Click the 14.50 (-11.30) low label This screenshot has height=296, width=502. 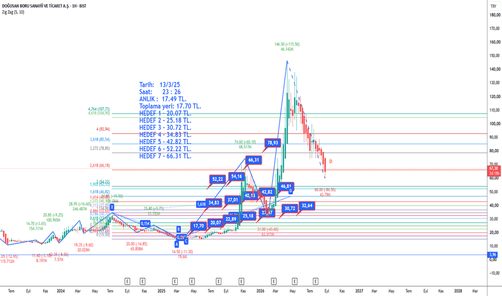click(x=183, y=252)
